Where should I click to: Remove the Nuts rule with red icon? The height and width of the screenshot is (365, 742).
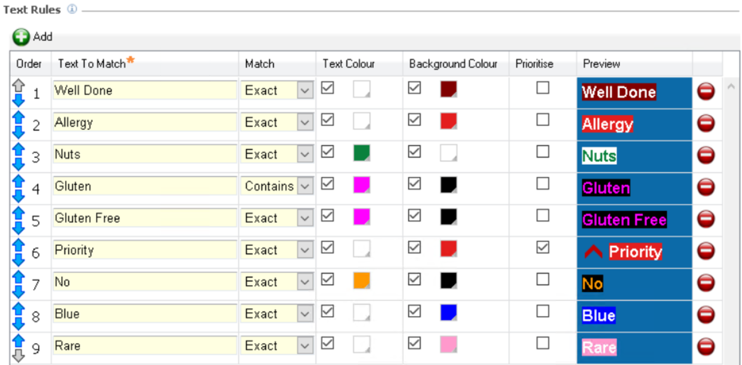[x=706, y=156]
